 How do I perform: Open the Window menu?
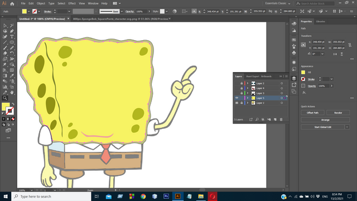(93, 3)
